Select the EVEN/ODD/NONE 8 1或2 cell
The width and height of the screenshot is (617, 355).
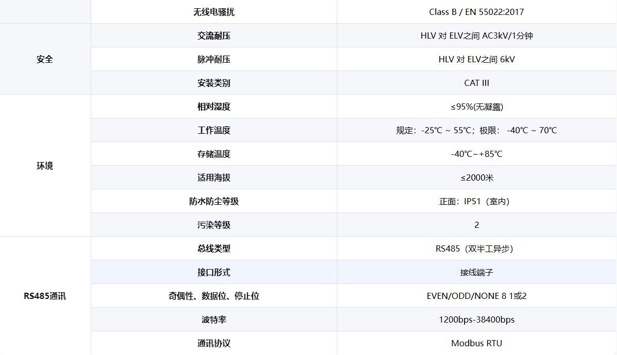point(476,296)
